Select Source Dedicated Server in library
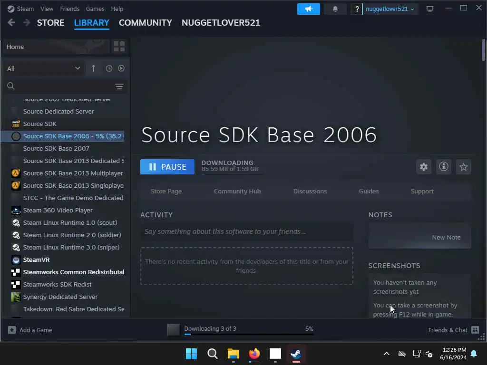487x365 pixels. click(x=58, y=111)
